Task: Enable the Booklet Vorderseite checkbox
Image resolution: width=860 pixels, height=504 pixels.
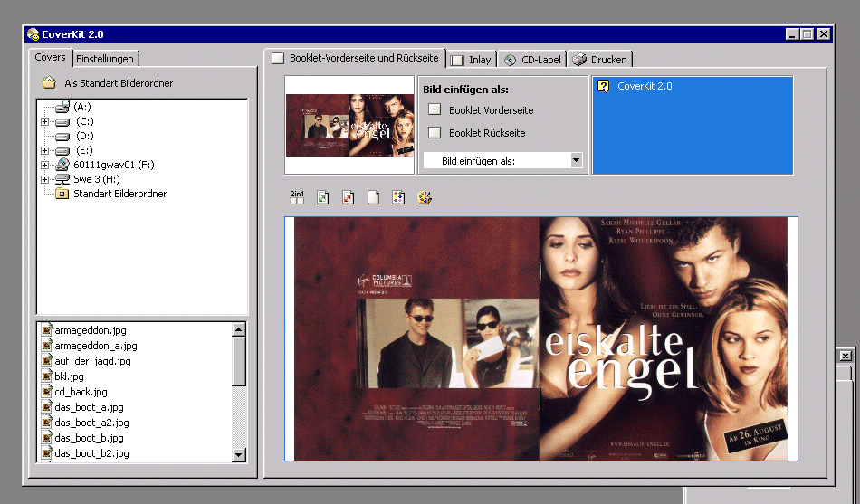Action: (x=435, y=110)
